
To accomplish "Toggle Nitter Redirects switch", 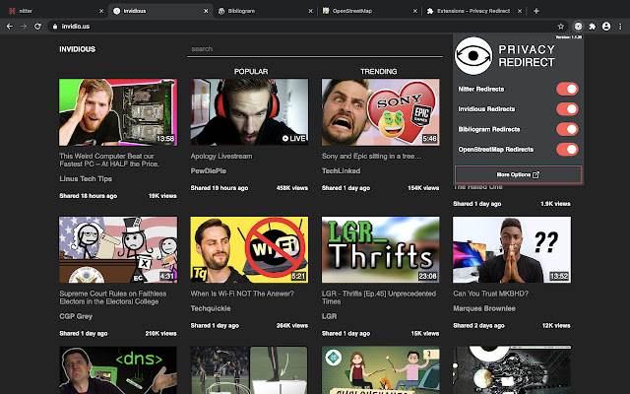I will (x=567, y=90).
